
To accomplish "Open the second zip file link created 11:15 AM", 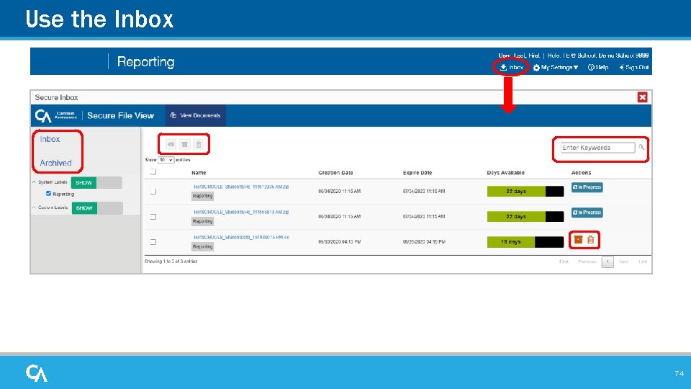I will [x=241, y=212].
